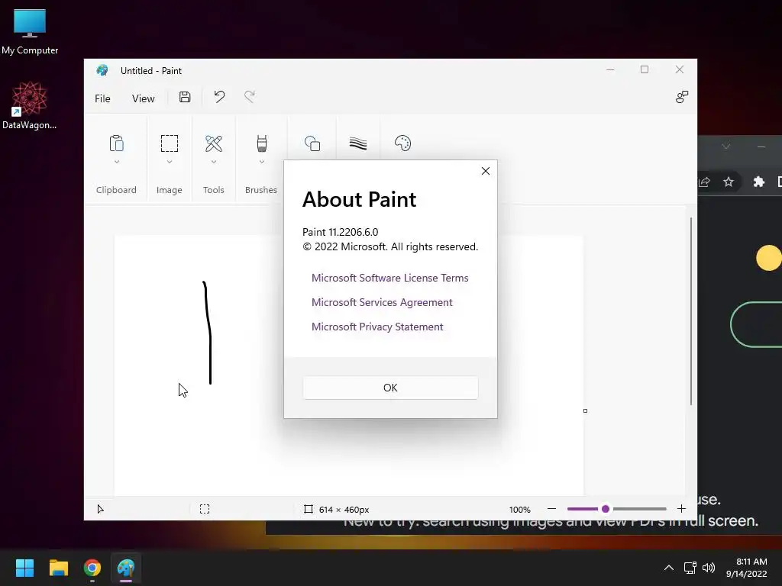
Task: Switch to Chrome on the taskbar
Action: pos(92,568)
